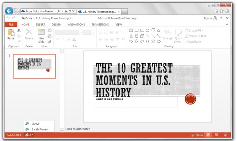Pick the right arrow shape
The height and width of the screenshot is (141, 237).
131,41
